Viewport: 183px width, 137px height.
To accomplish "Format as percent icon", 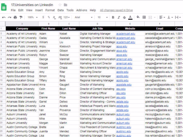I will pyautogui.click(x=49, y=17).
